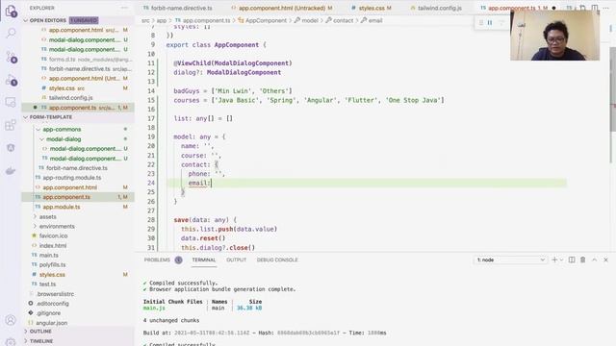Open the Extensions view
This screenshot has width=616, height=346.
[11, 125]
